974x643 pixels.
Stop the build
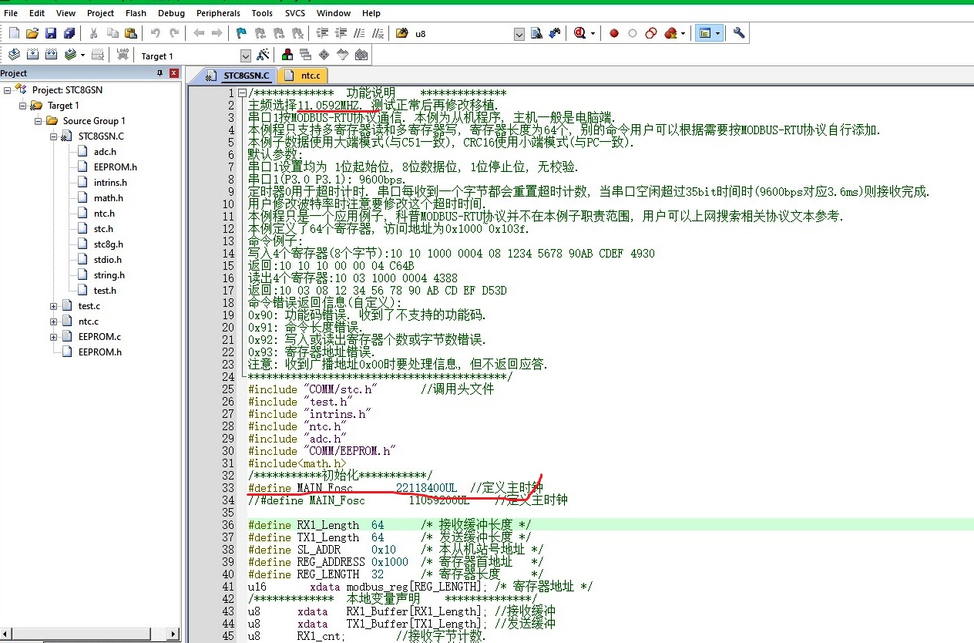point(98,55)
